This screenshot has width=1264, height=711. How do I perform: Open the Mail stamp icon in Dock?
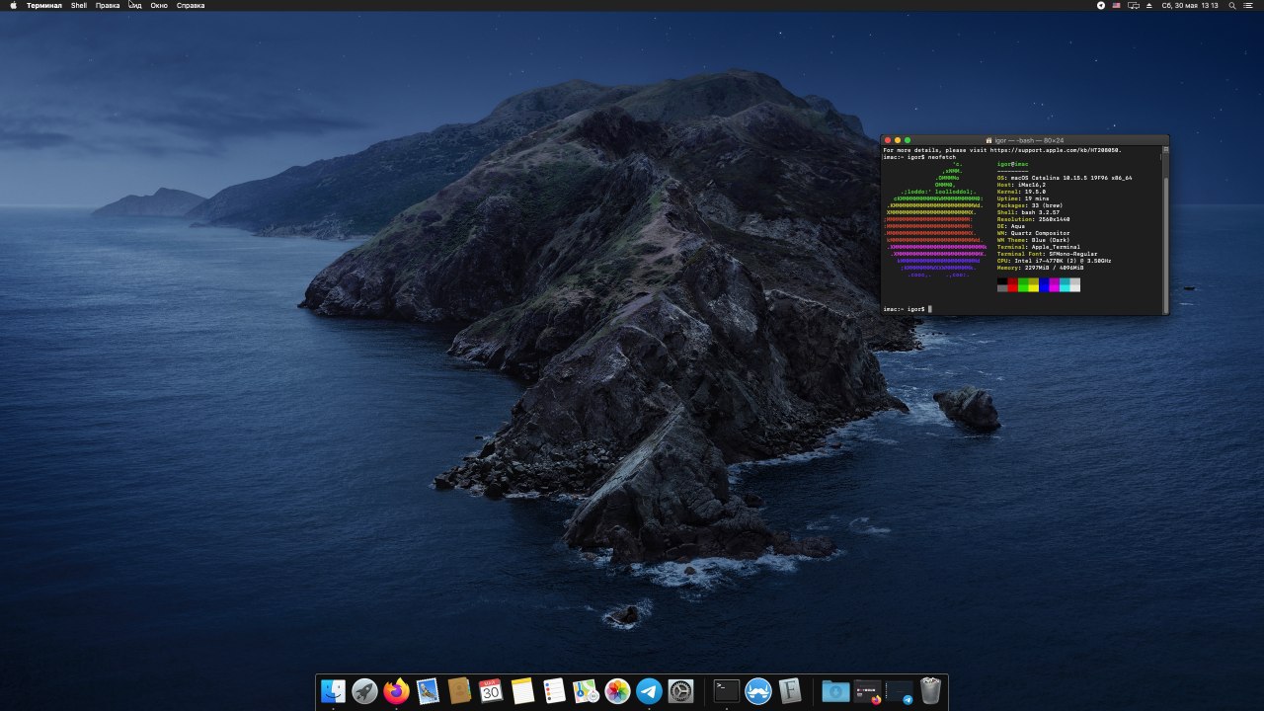click(428, 691)
